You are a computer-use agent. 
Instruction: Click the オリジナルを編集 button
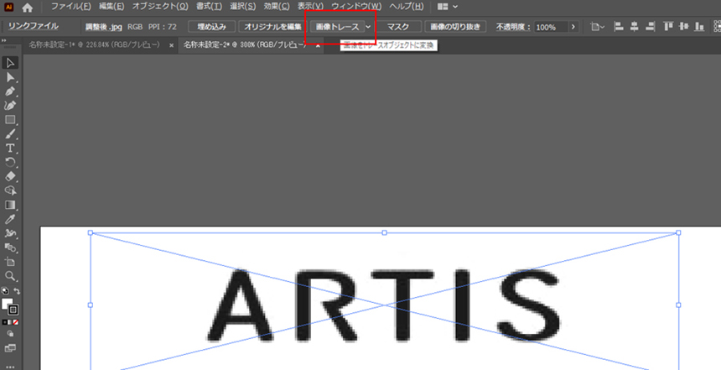[272, 27]
